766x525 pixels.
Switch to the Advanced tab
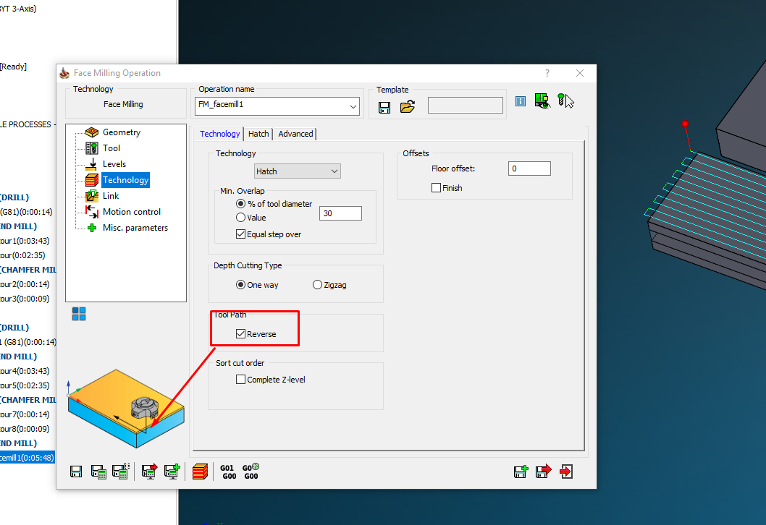click(295, 134)
